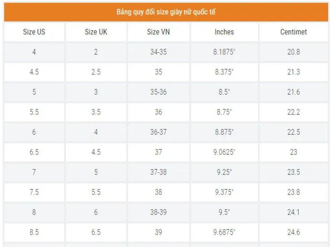Select the 24.6 centimeter cell

[293, 232]
